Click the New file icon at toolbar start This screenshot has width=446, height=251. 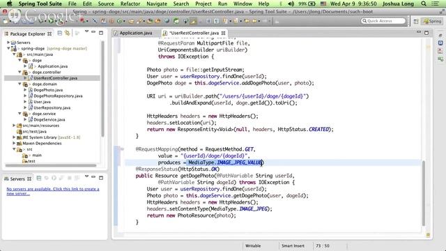coord(6,21)
